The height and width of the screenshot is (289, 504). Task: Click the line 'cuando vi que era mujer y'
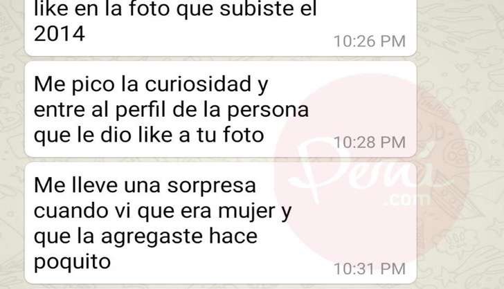coord(163,212)
